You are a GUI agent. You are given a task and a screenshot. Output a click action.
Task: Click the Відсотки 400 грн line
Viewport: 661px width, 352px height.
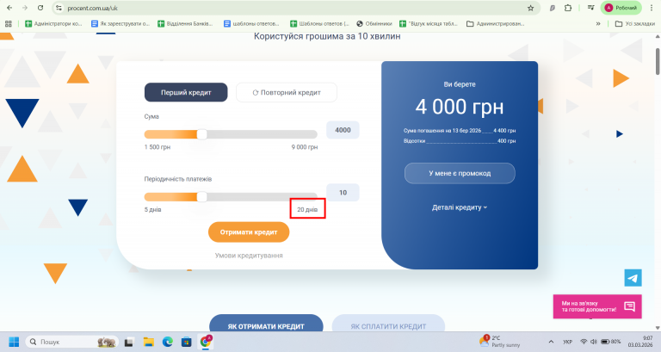460,141
